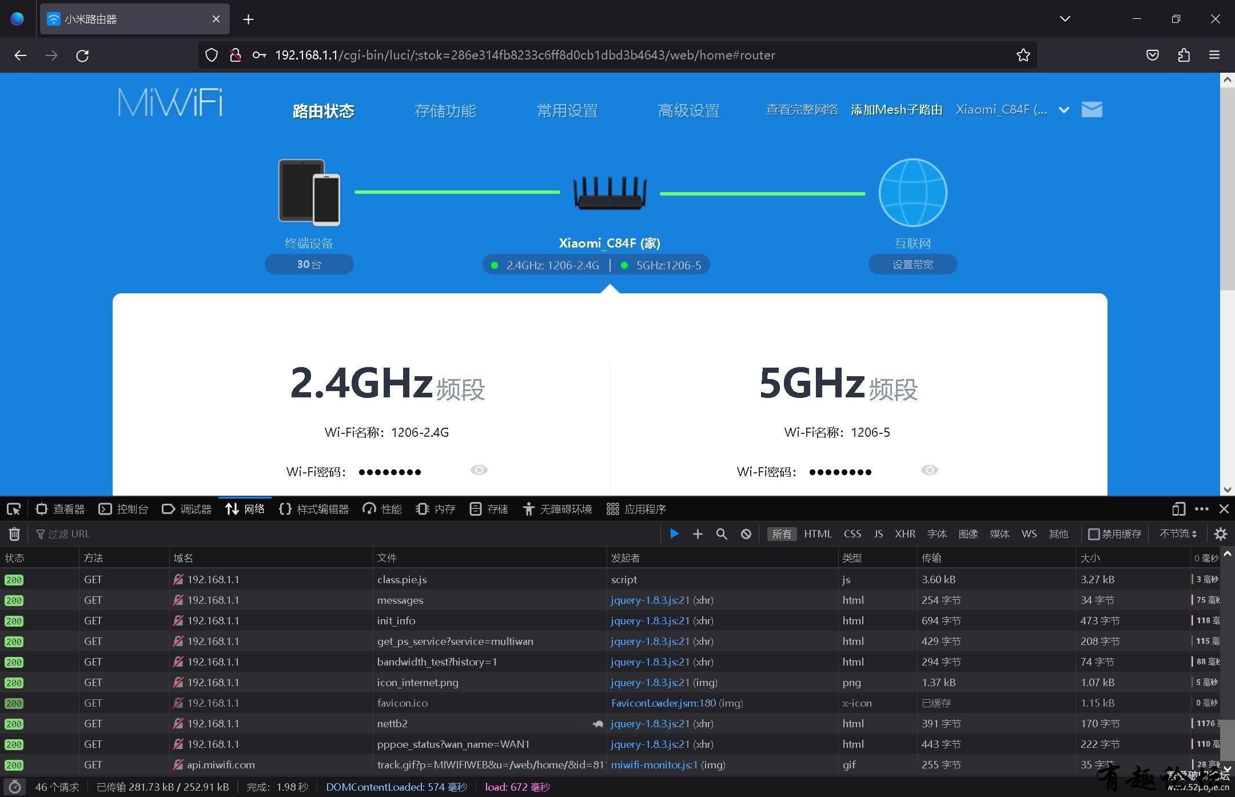The width and height of the screenshot is (1235, 797).
Task: Switch to devtools 控制台 tab
Action: 124,509
